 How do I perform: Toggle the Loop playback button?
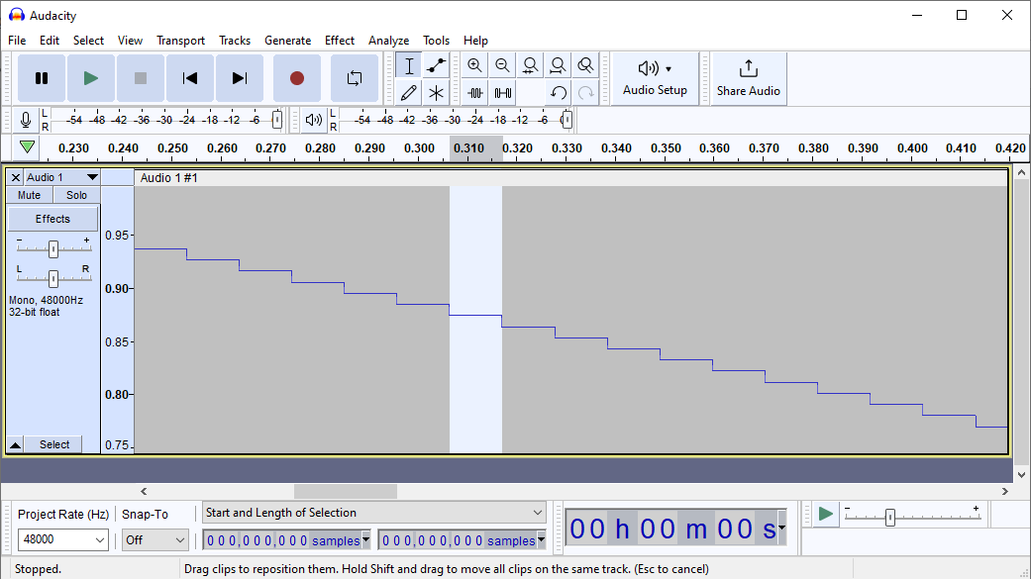[354, 78]
